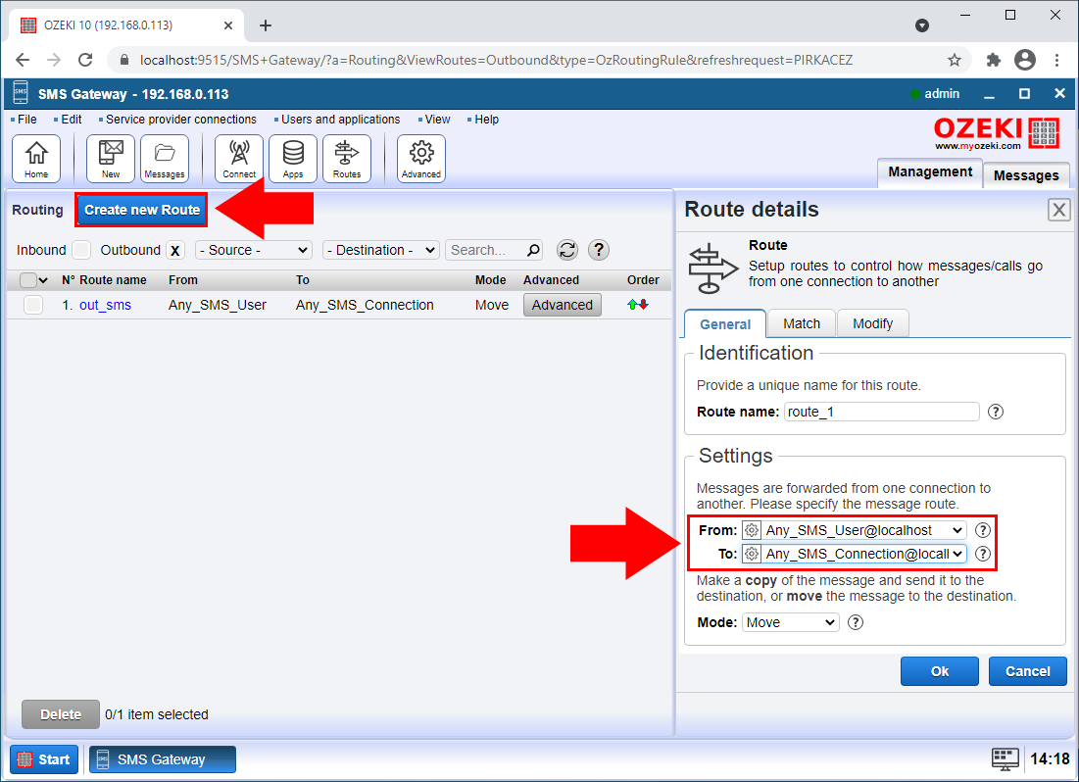Focus the routes Search field
The width and height of the screenshot is (1079, 782).
pyautogui.click(x=493, y=250)
